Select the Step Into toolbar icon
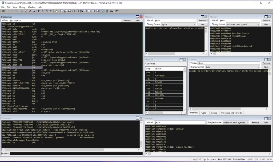This screenshot has width=273, height=162. click(x=39, y=11)
